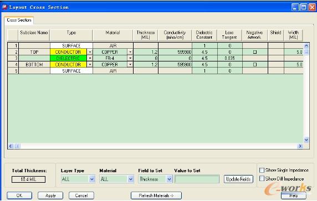Maximize the Layout Cross Section window
Screen dimensions: 317x201
[304, 7]
